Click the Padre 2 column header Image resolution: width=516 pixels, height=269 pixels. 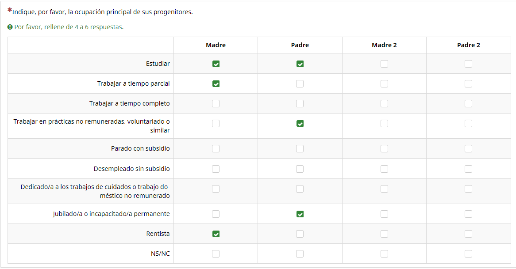click(x=468, y=45)
